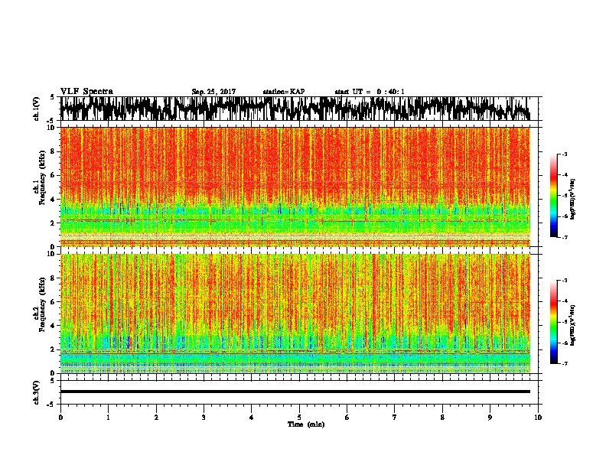606x468 pixels.
Task: Select the date text "Sep. 25, 2017"
Action: point(213,92)
